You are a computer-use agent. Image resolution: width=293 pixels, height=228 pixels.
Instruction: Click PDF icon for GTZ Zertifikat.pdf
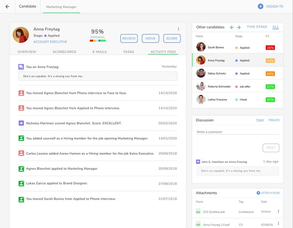(198, 211)
